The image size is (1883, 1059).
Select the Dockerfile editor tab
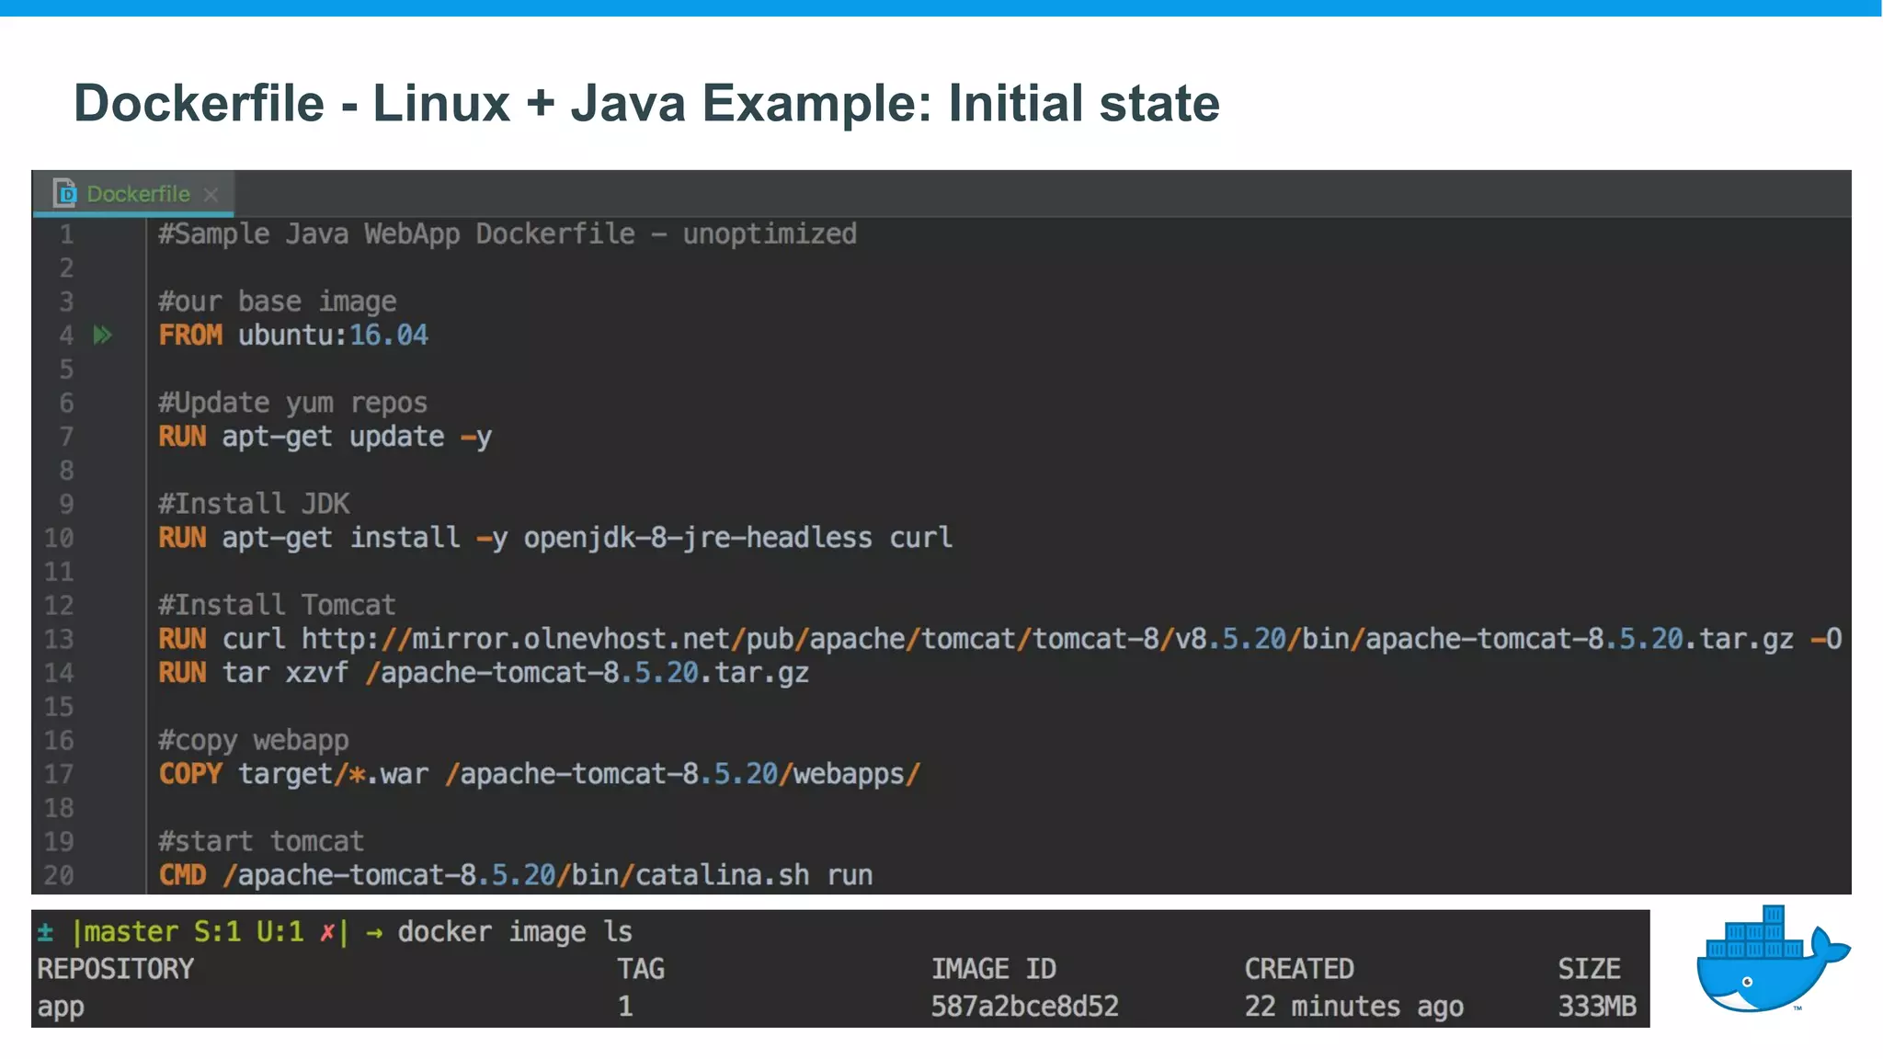(133, 194)
